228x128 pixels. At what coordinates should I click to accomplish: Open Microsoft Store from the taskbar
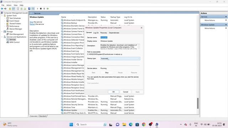(x=137, y=124)
